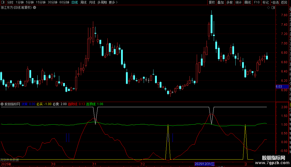The image size is (291, 167).
Task: Open the 统计 statistics tool
Action: click(x=238, y=2)
